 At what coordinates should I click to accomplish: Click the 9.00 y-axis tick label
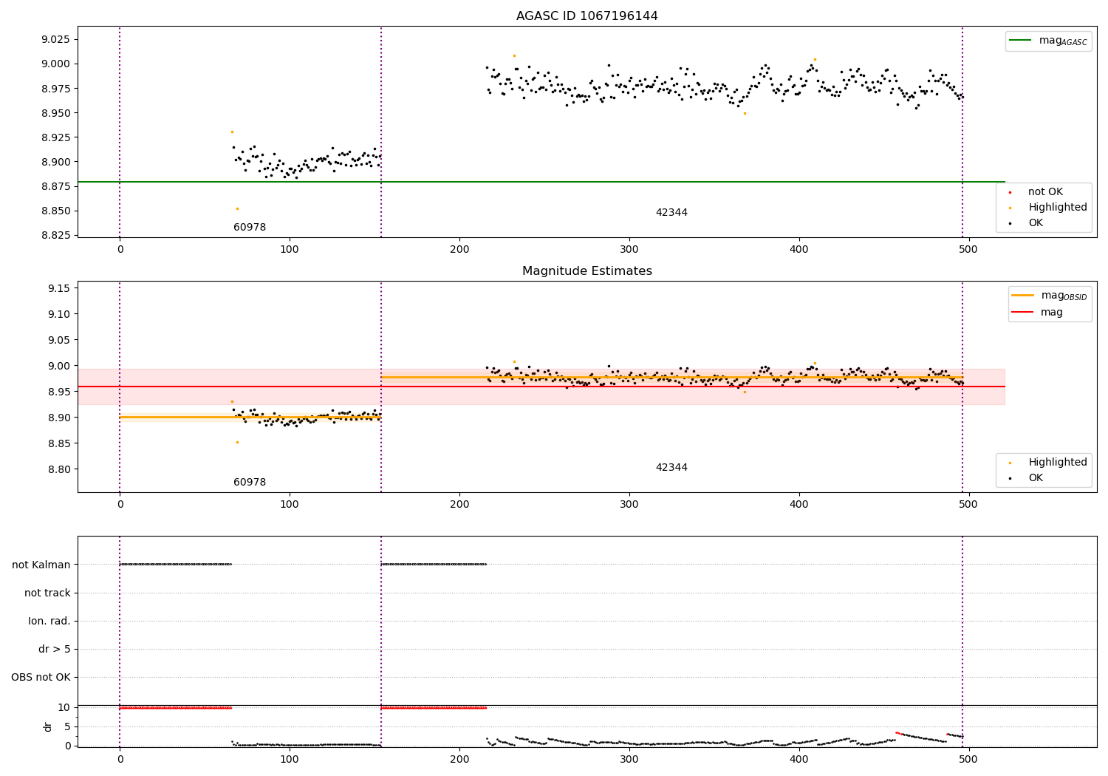tap(58, 366)
